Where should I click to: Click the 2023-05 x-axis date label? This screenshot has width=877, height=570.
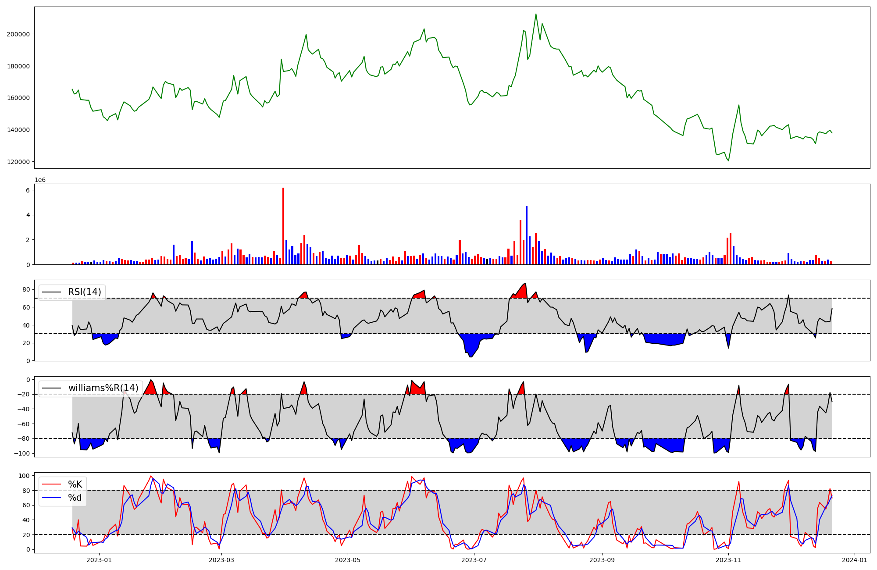click(348, 560)
